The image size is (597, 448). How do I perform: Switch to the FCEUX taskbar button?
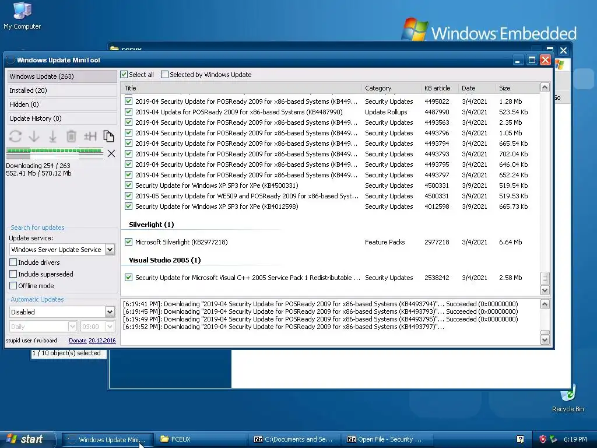[x=202, y=439]
